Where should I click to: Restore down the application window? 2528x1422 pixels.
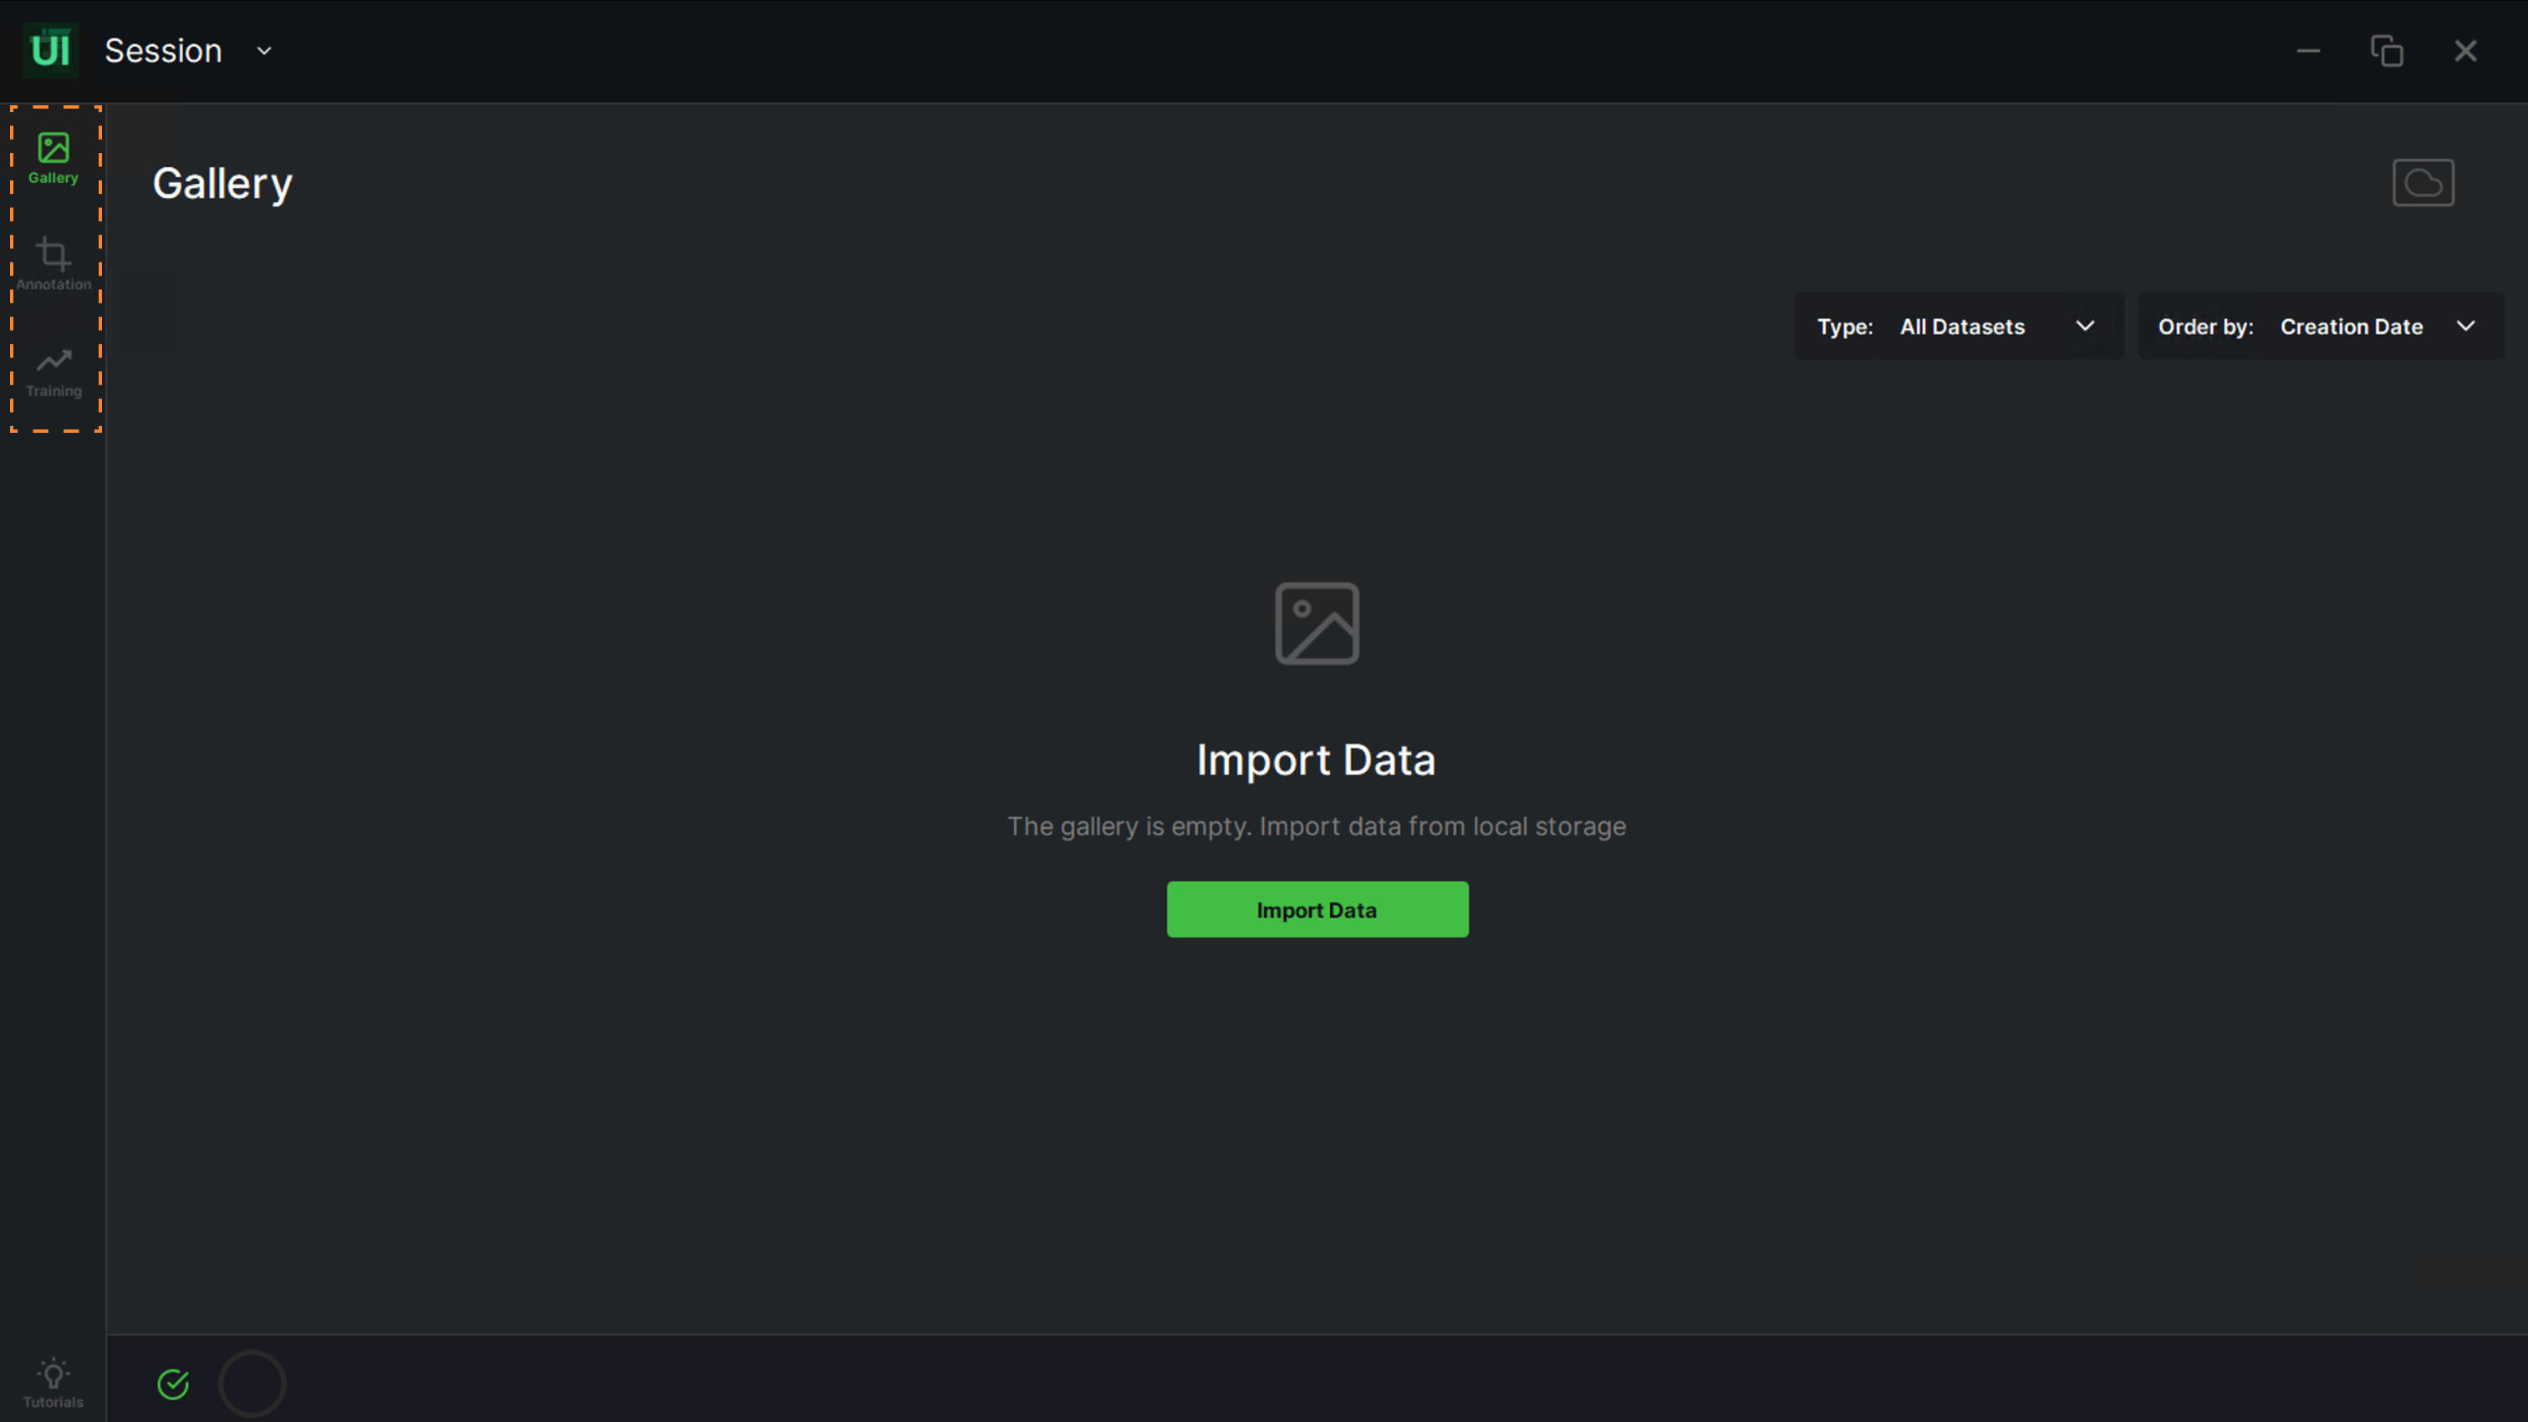(2387, 51)
